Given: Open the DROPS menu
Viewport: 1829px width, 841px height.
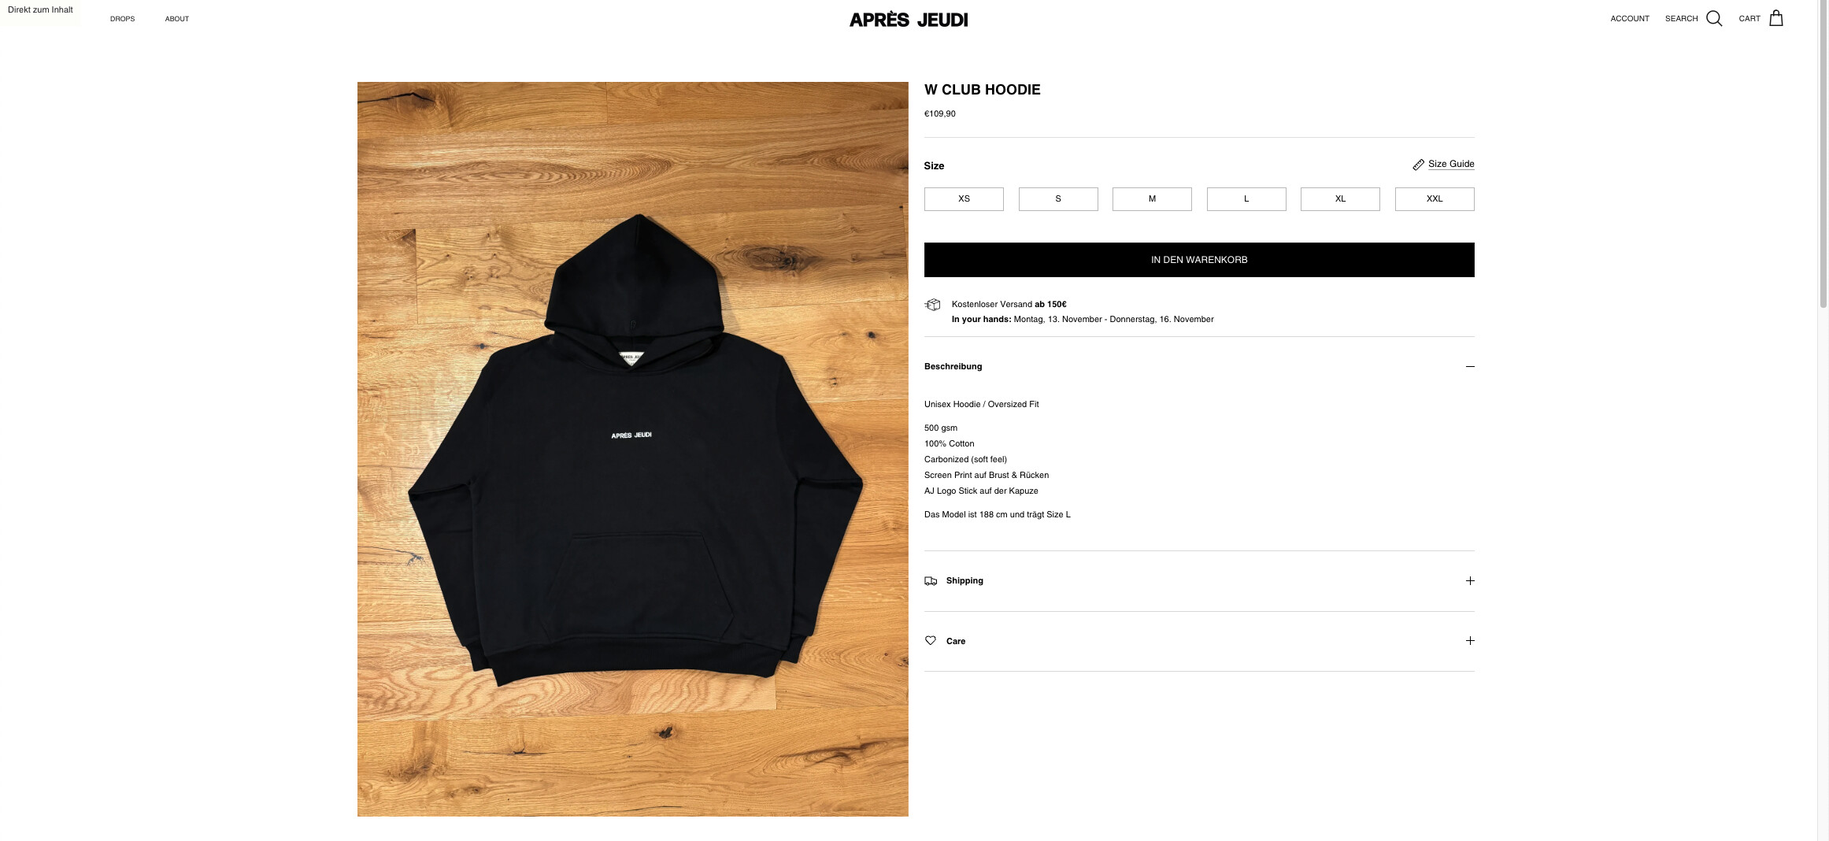Looking at the screenshot, I should point(122,19).
